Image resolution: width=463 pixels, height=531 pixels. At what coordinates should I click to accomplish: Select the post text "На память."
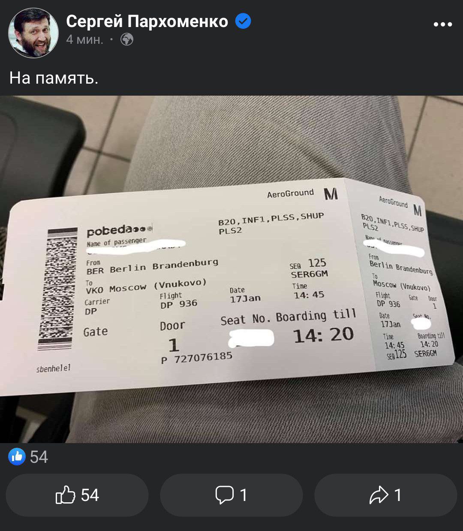[54, 78]
